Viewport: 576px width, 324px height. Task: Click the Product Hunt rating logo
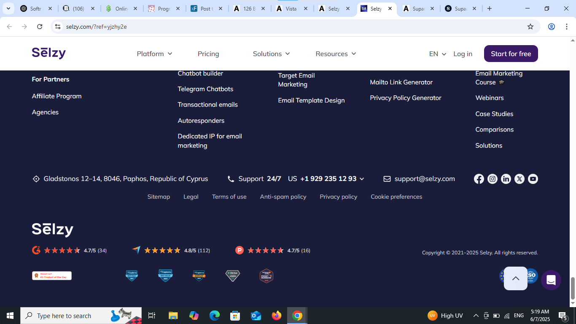[240, 250]
